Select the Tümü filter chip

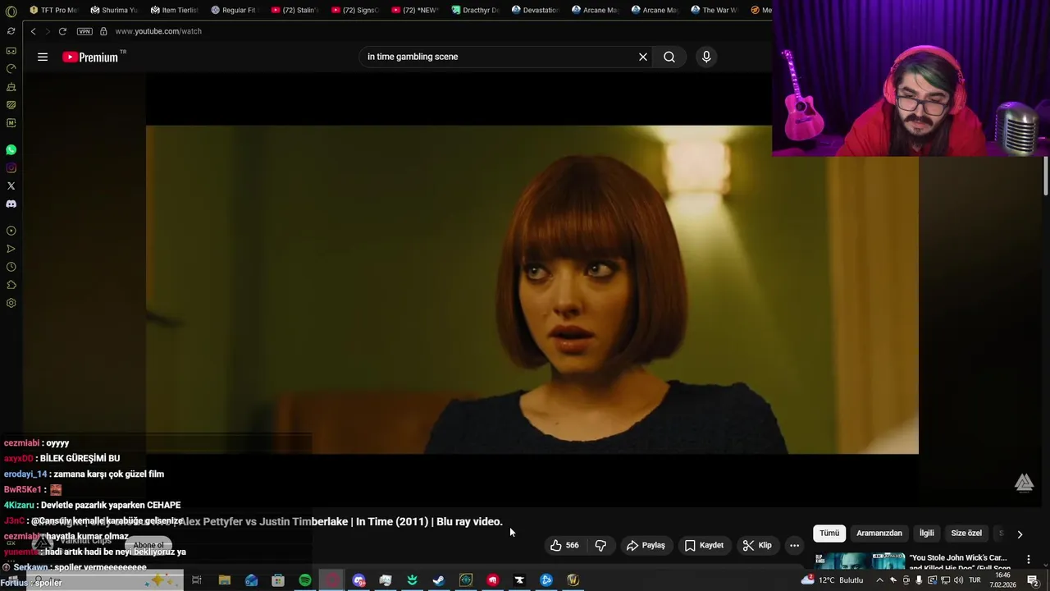coord(829,534)
